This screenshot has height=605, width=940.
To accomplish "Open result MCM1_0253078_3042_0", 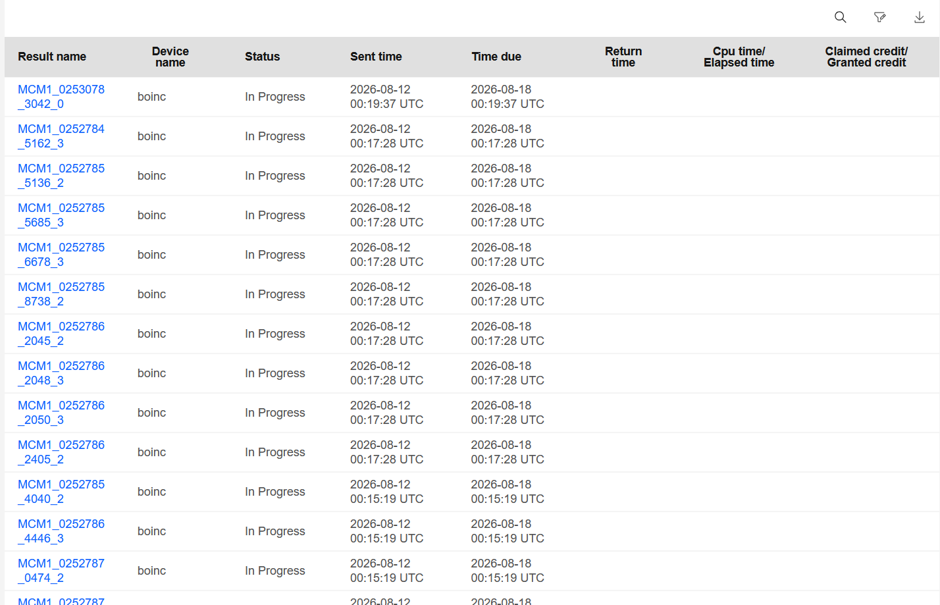I will pos(61,97).
